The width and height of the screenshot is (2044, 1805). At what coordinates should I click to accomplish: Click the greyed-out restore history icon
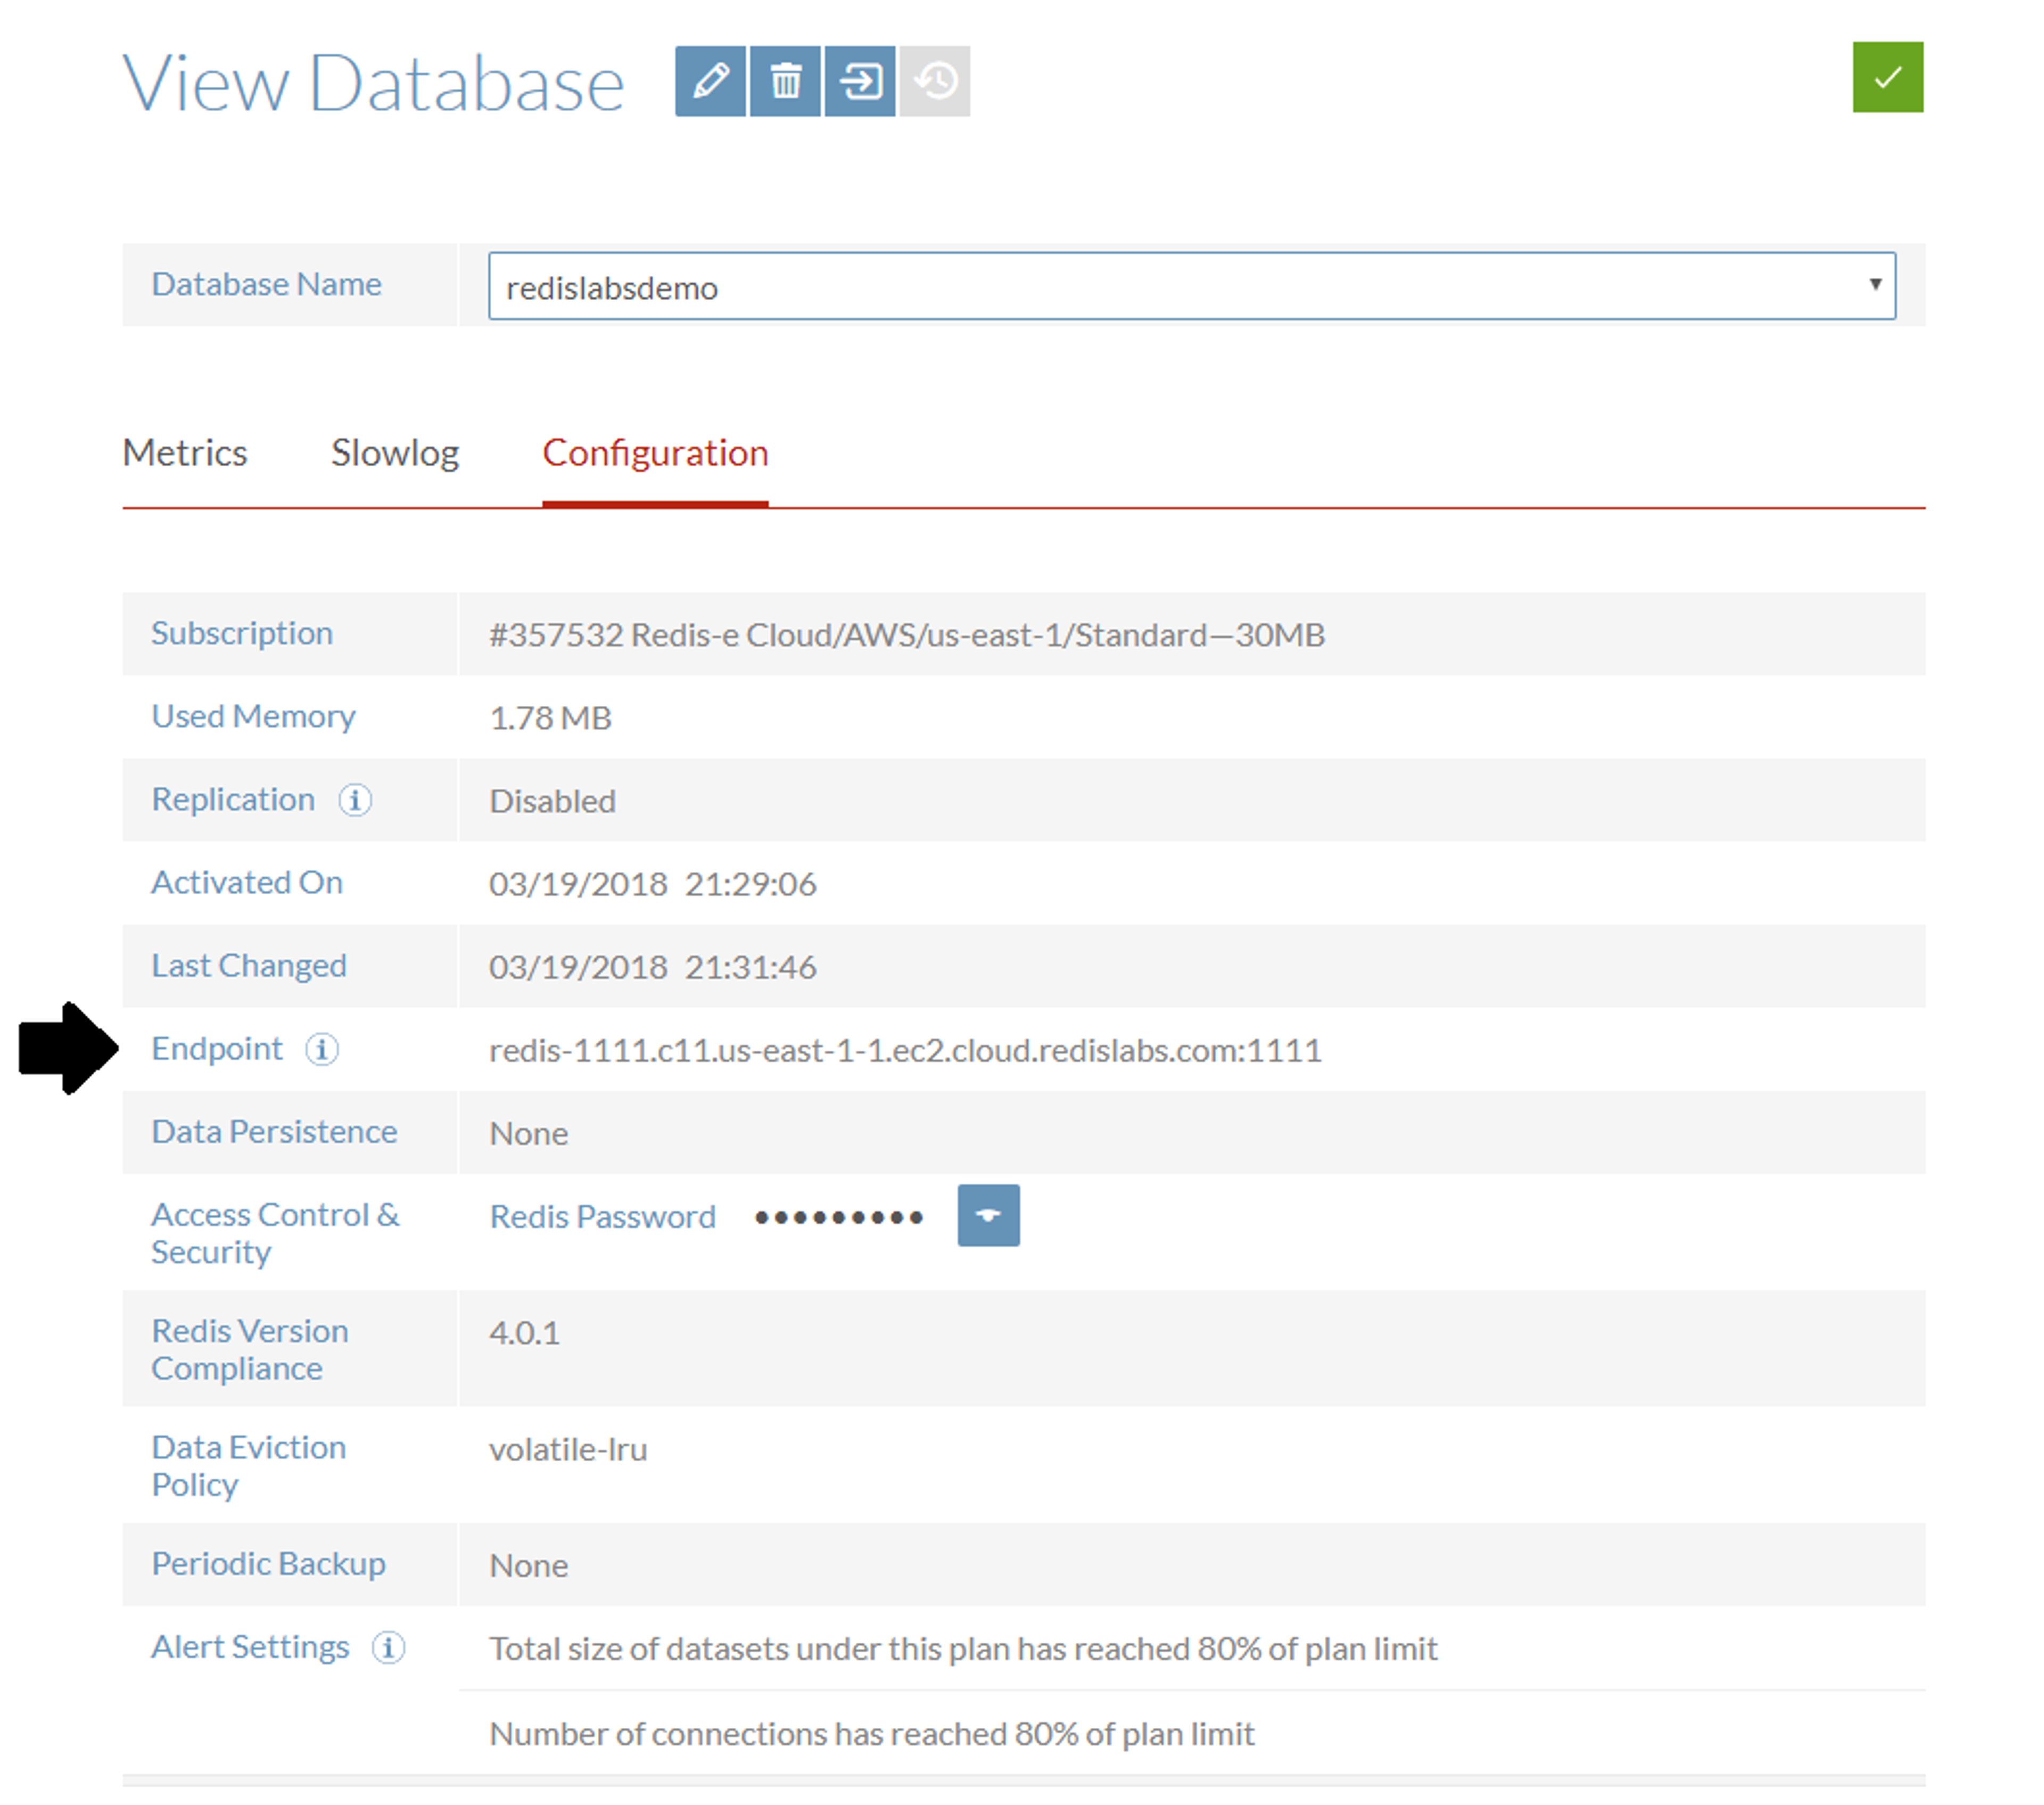[935, 81]
